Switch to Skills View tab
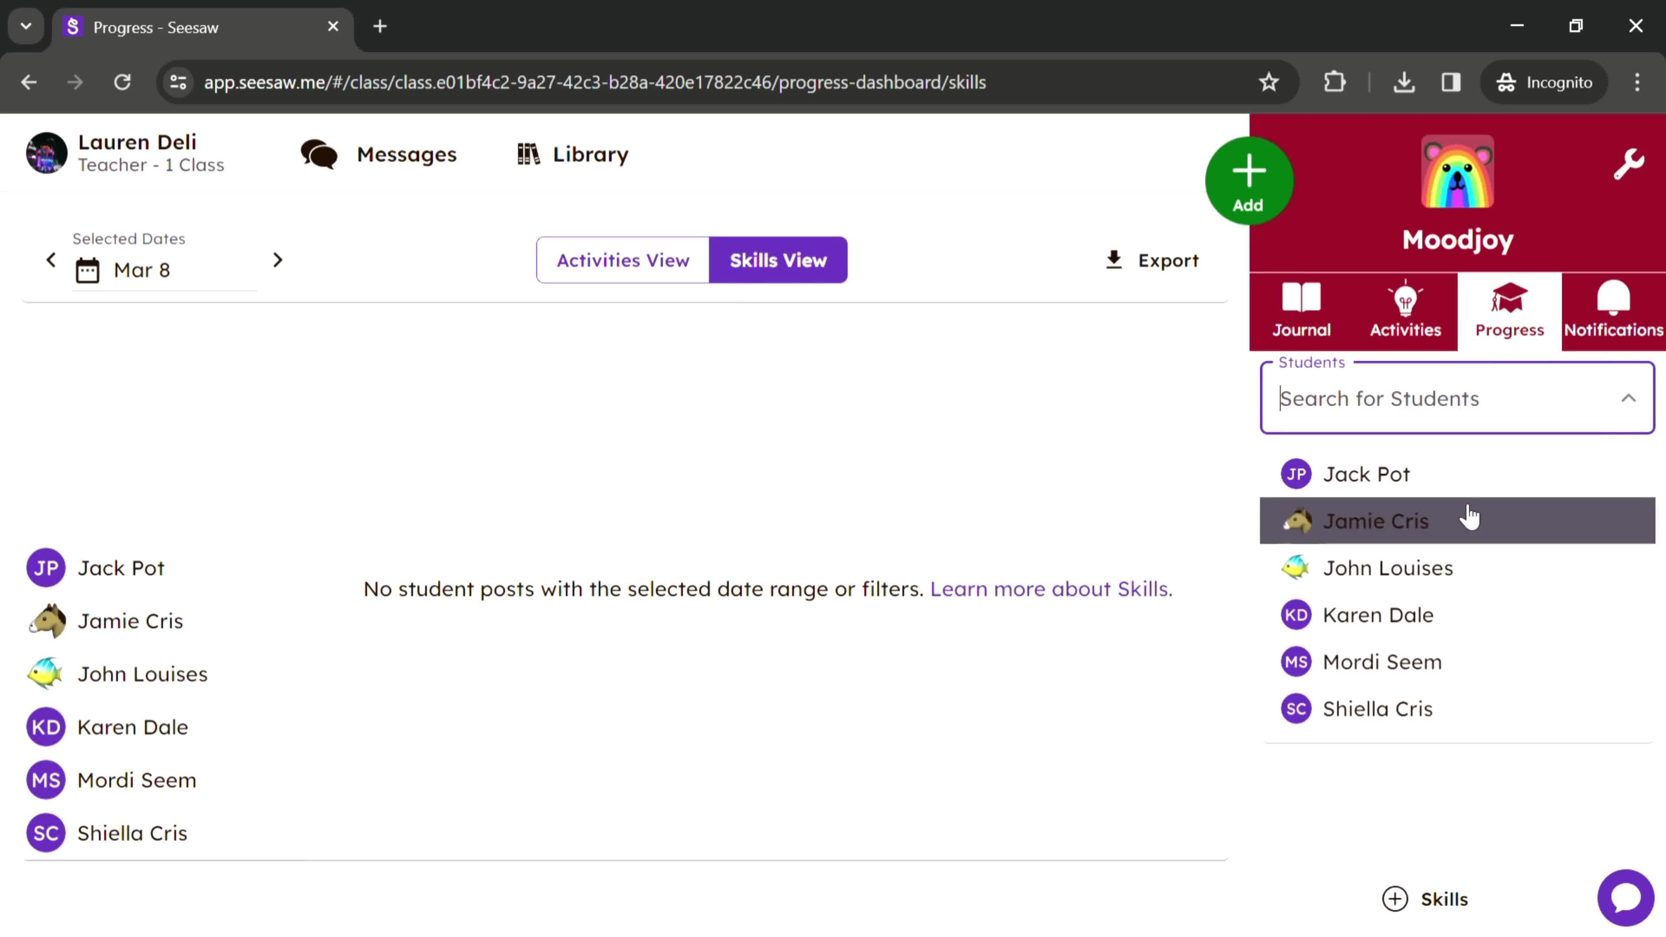This screenshot has width=1666, height=937. click(x=777, y=260)
